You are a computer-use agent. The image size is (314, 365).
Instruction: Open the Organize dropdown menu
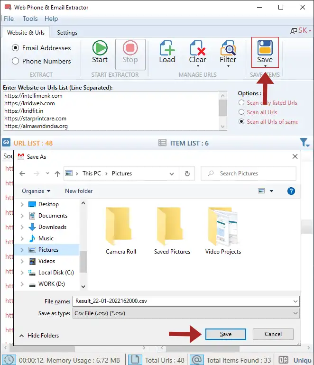[36, 191]
